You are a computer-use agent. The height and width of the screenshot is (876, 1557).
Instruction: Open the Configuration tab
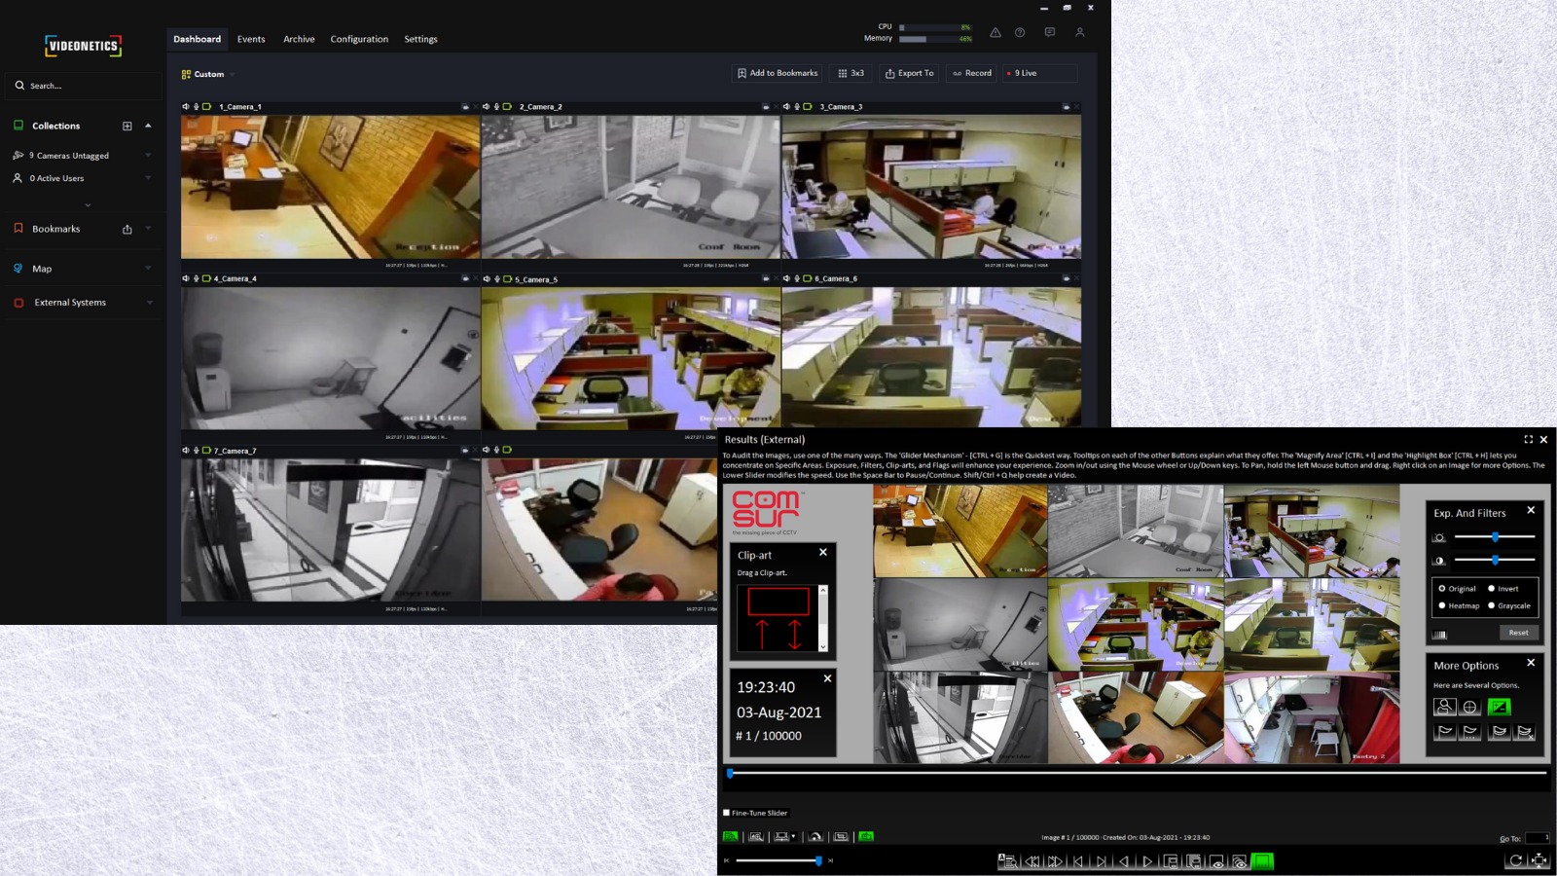point(359,39)
